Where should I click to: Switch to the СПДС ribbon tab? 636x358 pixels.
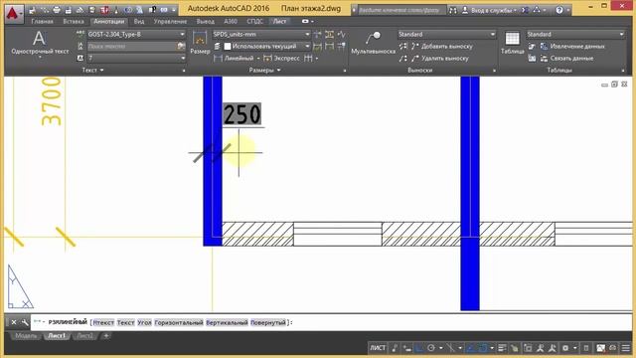pos(254,21)
